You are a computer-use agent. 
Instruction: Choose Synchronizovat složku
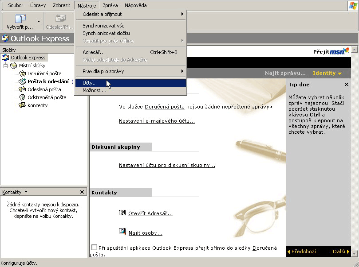[x=130, y=33]
